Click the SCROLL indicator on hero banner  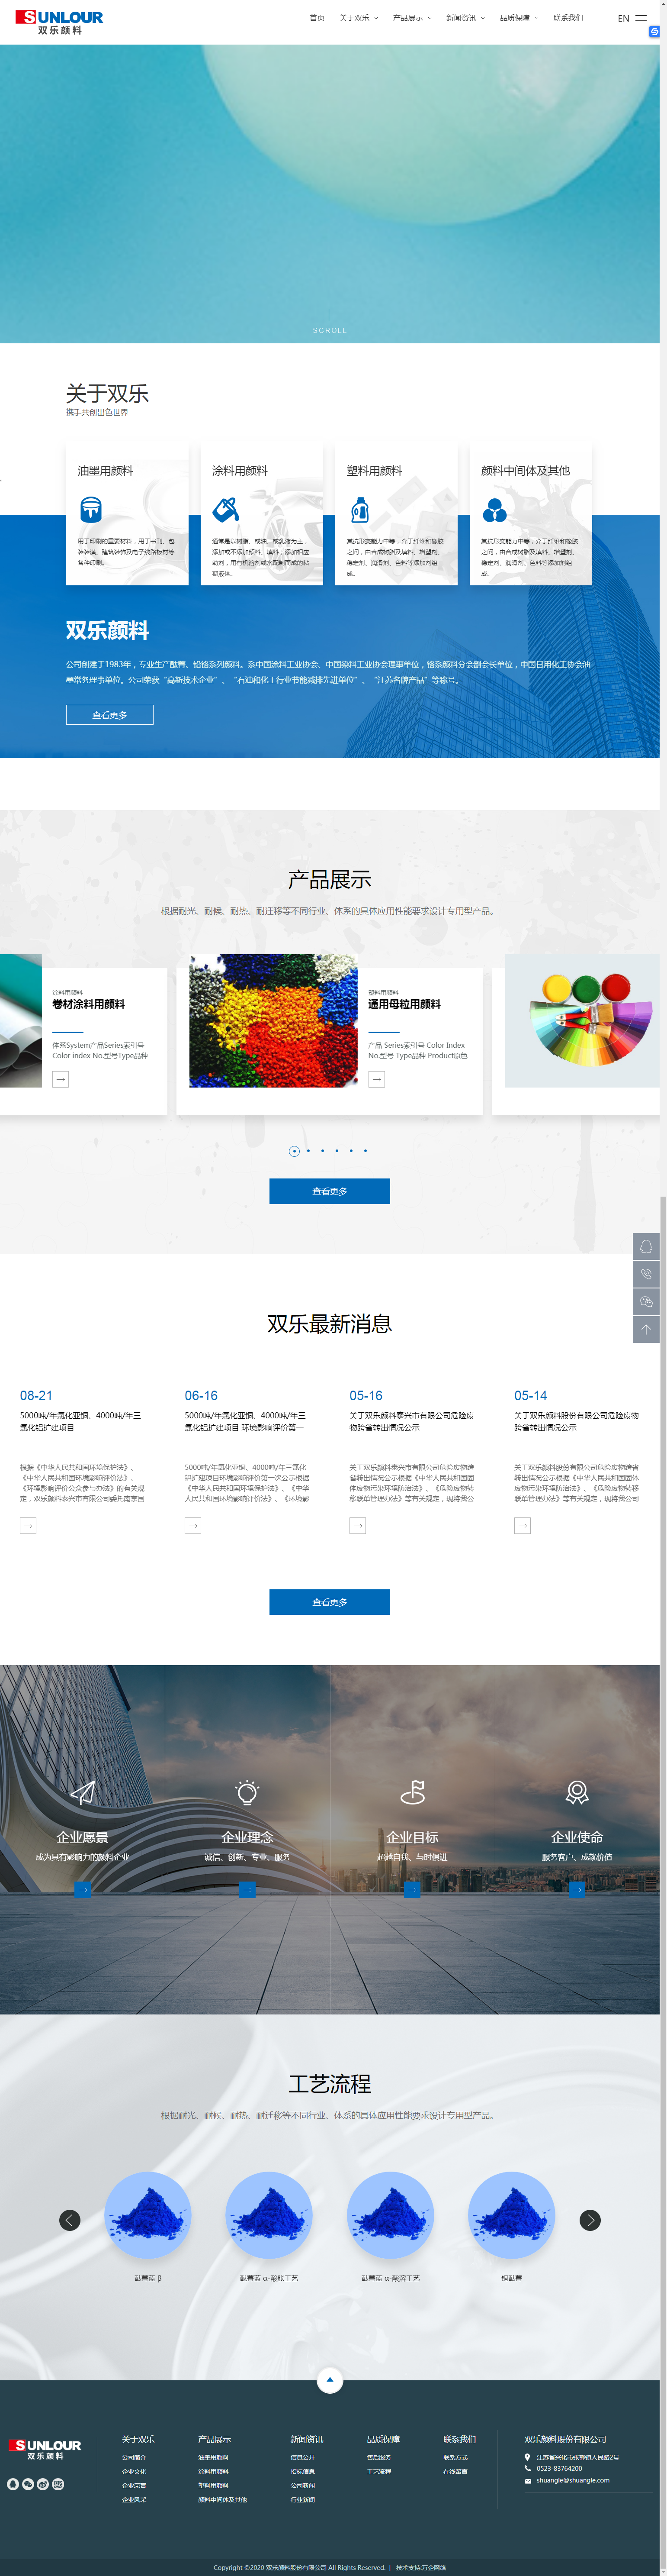coord(330,330)
